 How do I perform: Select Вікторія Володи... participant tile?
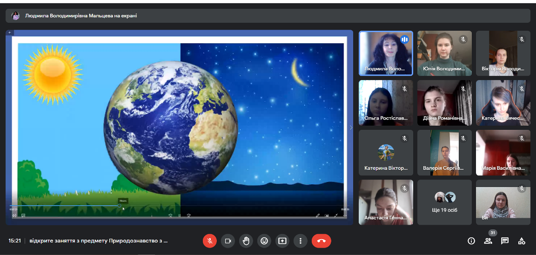point(503,54)
